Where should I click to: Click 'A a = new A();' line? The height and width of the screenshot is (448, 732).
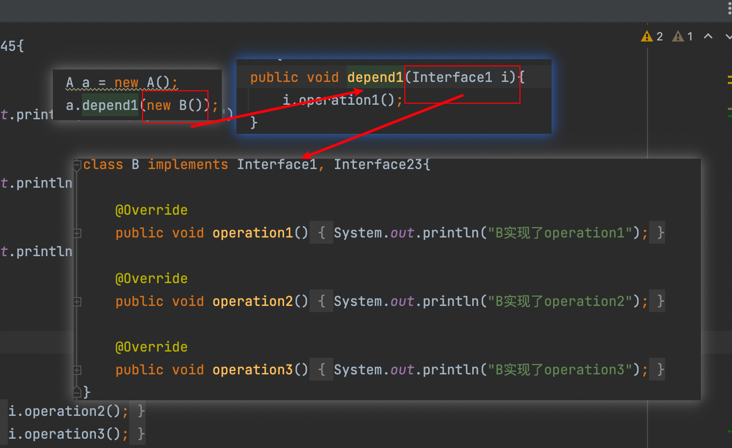122,82
